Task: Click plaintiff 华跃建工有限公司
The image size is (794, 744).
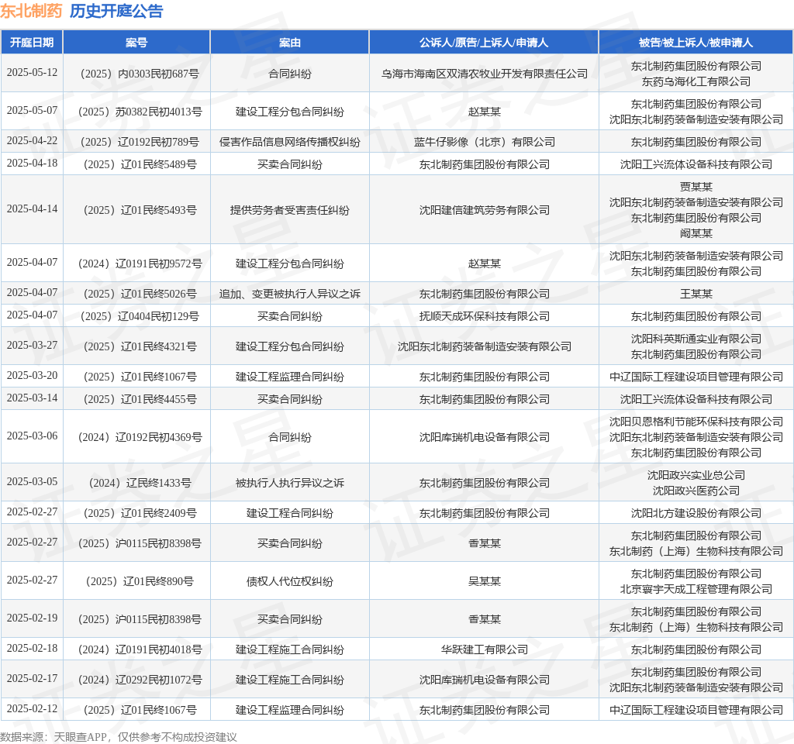Action: (x=484, y=650)
